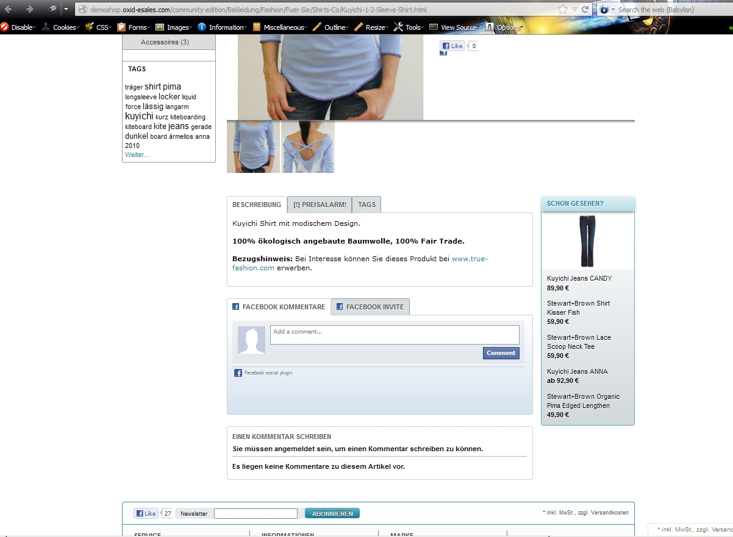Click the Babylon search engine icon
The image size is (733, 537).
604,9
